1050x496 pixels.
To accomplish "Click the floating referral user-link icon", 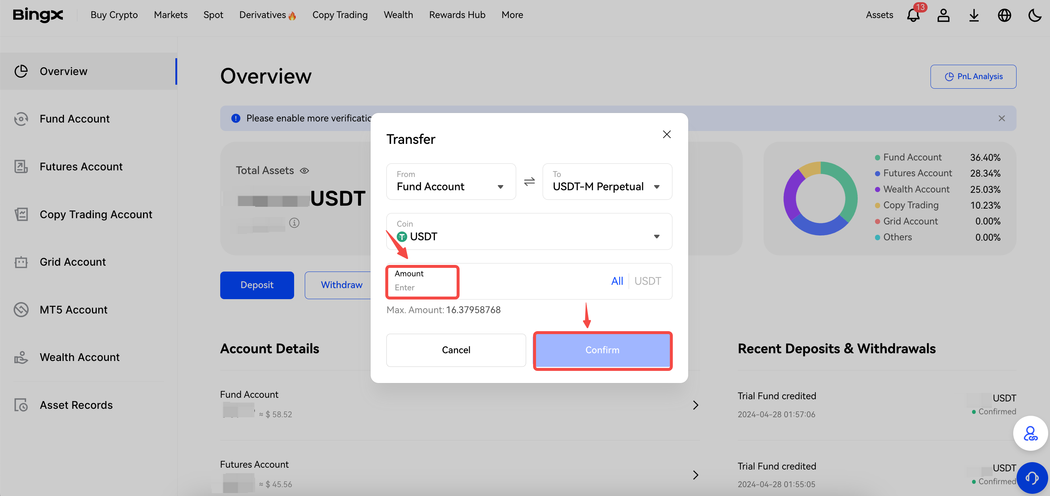I will pos(1031,433).
